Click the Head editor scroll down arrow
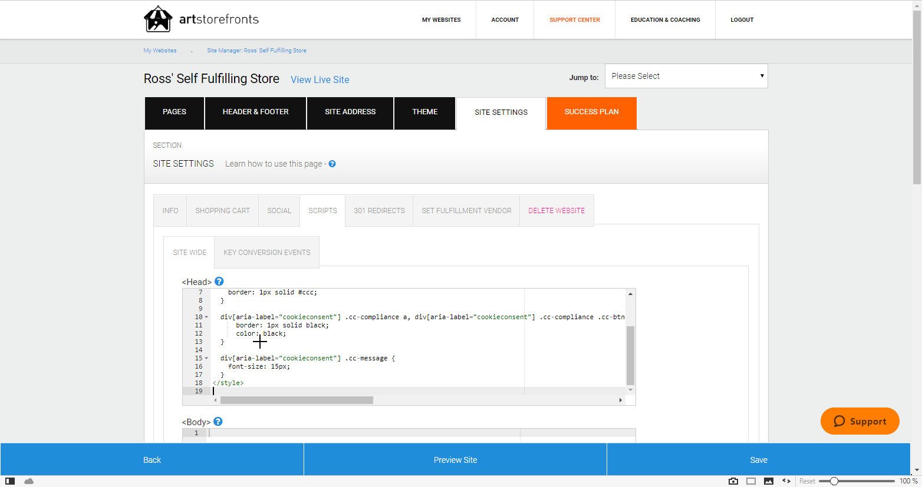 click(630, 390)
